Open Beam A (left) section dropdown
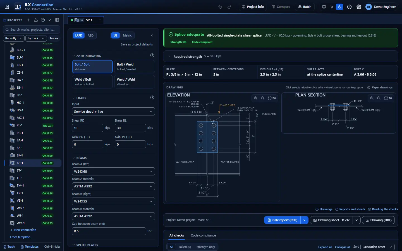Image resolution: width=402 pixels, height=251 pixels. point(113,172)
